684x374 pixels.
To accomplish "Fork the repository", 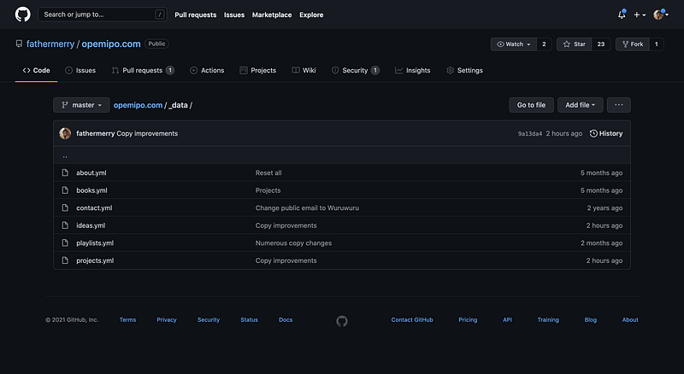I will tap(634, 44).
